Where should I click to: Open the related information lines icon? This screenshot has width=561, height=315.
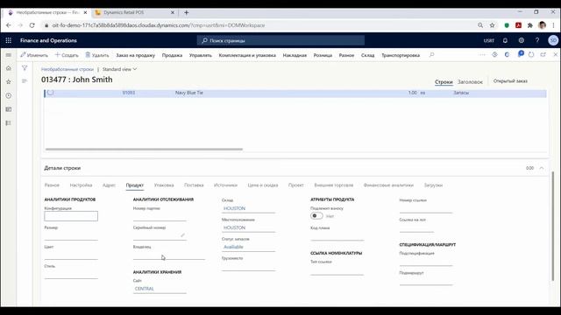click(x=25, y=81)
